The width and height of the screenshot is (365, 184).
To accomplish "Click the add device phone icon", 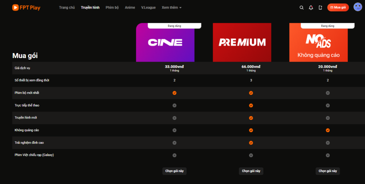I will [320, 7].
